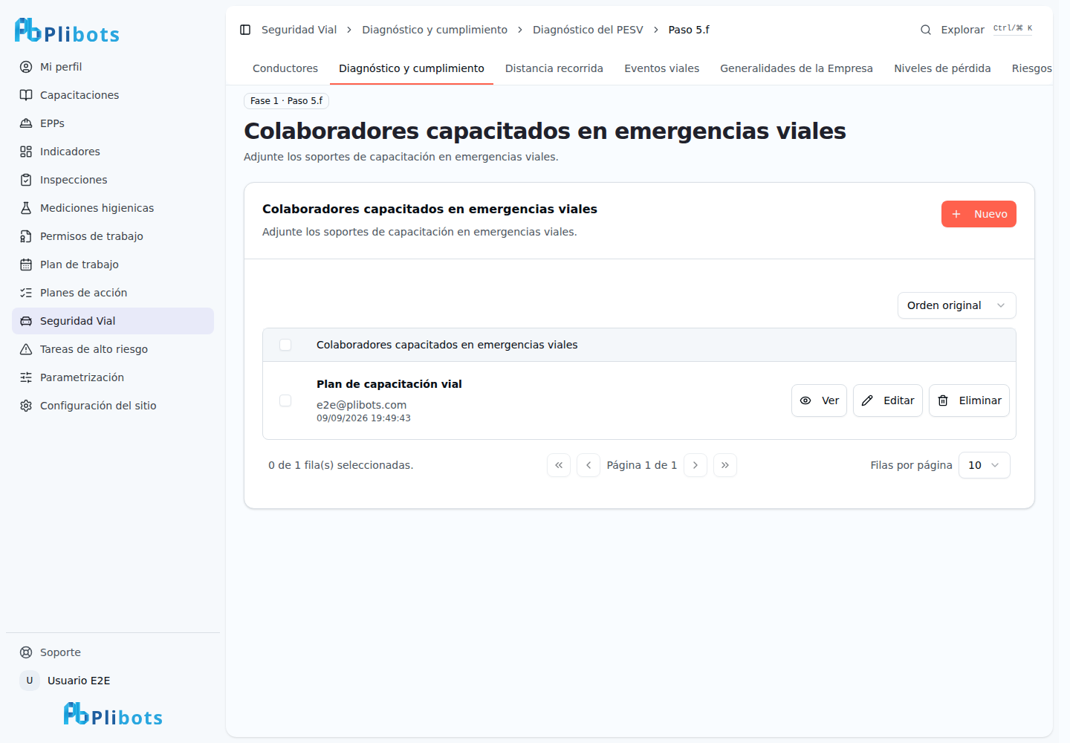Click the Nuevo button
Image resolution: width=1070 pixels, height=743 pixels.
(x=979, y=214)
